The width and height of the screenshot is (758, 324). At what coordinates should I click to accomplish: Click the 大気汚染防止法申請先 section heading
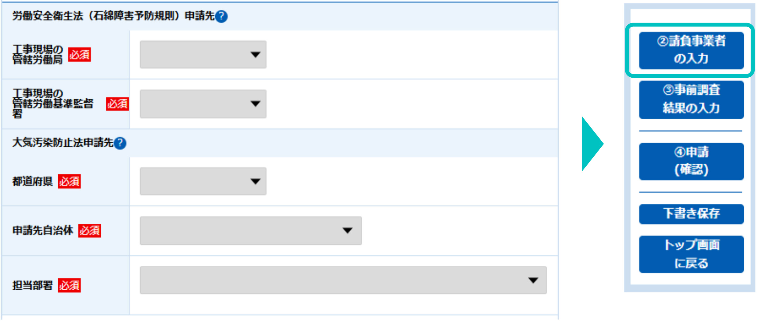63,143
